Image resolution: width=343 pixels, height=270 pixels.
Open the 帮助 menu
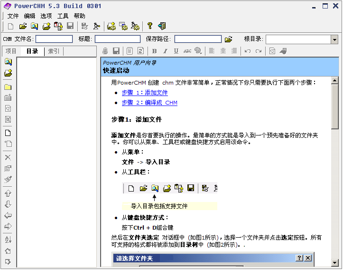[79, 16]
